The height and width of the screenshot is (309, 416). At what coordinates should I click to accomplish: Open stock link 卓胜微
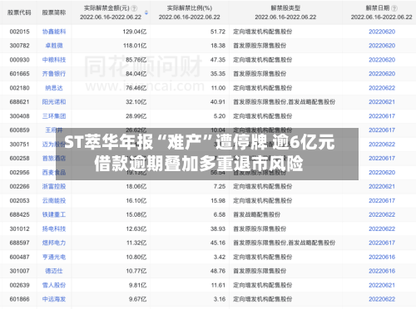click(54, 46)
